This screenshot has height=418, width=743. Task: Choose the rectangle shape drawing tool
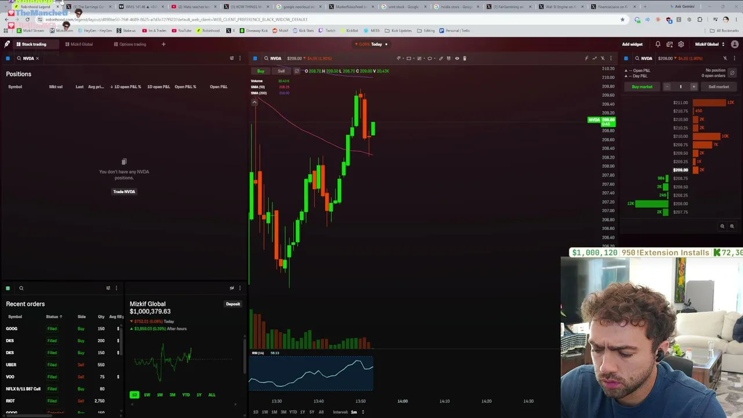tap(409, 58)
